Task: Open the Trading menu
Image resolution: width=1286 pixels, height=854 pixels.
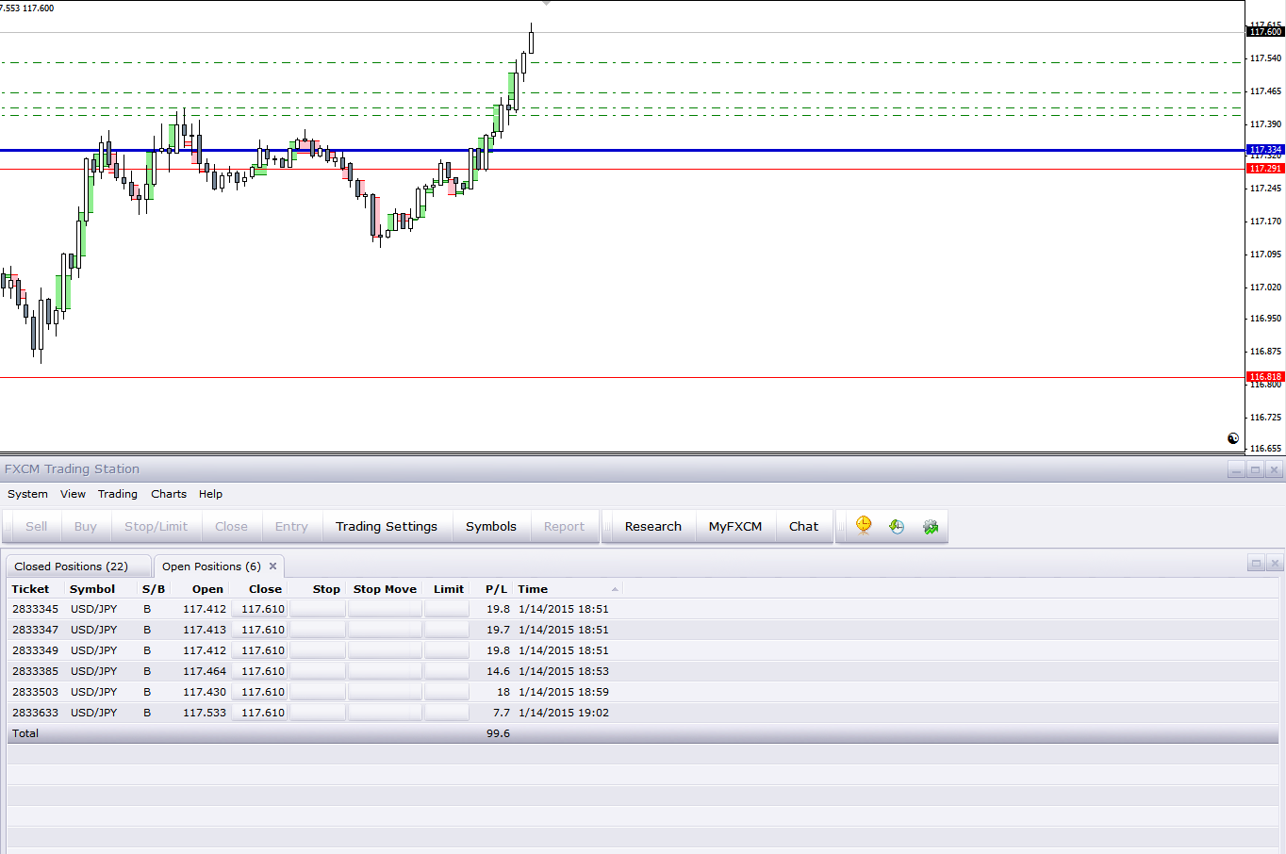Action: pyautogui.click(x=118, y=494)
